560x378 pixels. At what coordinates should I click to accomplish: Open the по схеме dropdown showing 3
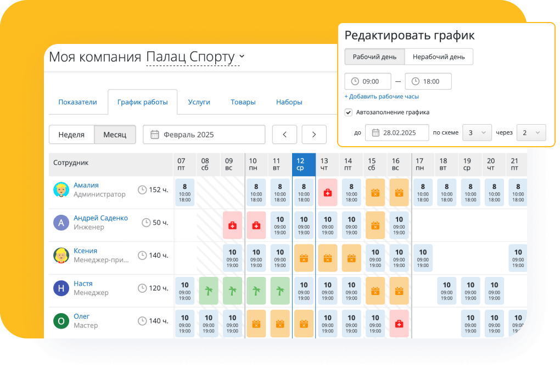[x=477, y=132]
